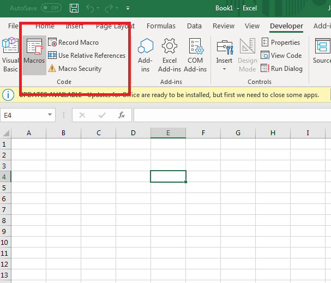Click inside the formula bar
Viewport: 331px width, 283px height.
coord(232,115)
